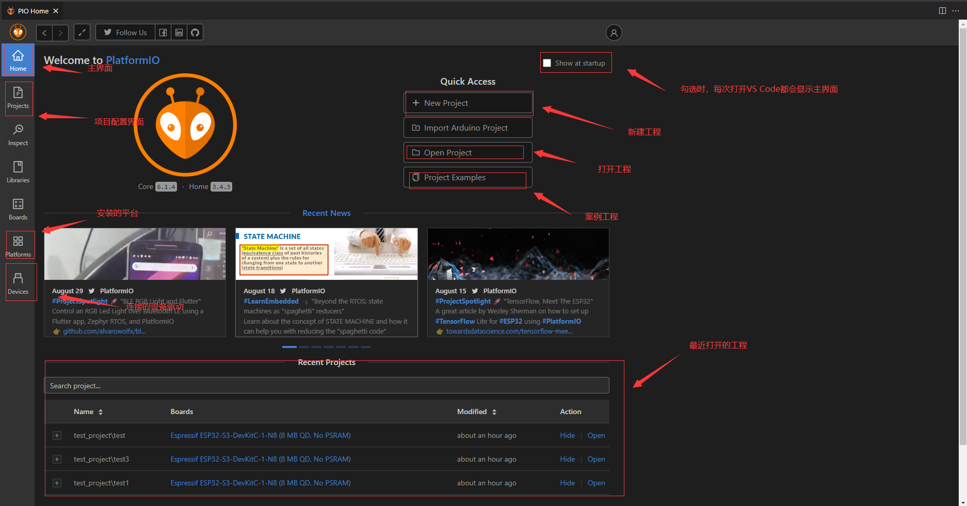Focus the Search project field
The width and height of the screenshot is (967, 506).
pos(327,386)
